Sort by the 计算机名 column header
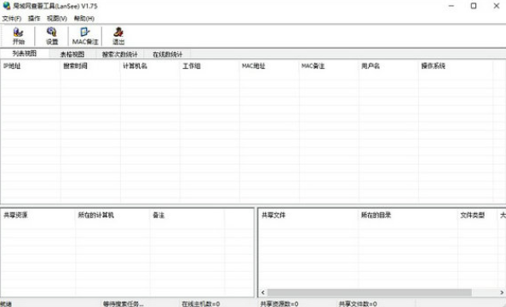This screenshot has width=506, height=307. coord(150,66)
